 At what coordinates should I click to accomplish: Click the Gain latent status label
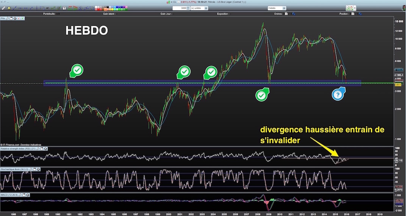[x=109, y=14]
